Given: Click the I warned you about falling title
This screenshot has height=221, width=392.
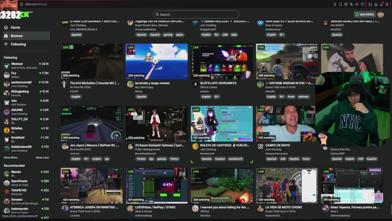Looking at the screenshot, I should coord(224,207).
